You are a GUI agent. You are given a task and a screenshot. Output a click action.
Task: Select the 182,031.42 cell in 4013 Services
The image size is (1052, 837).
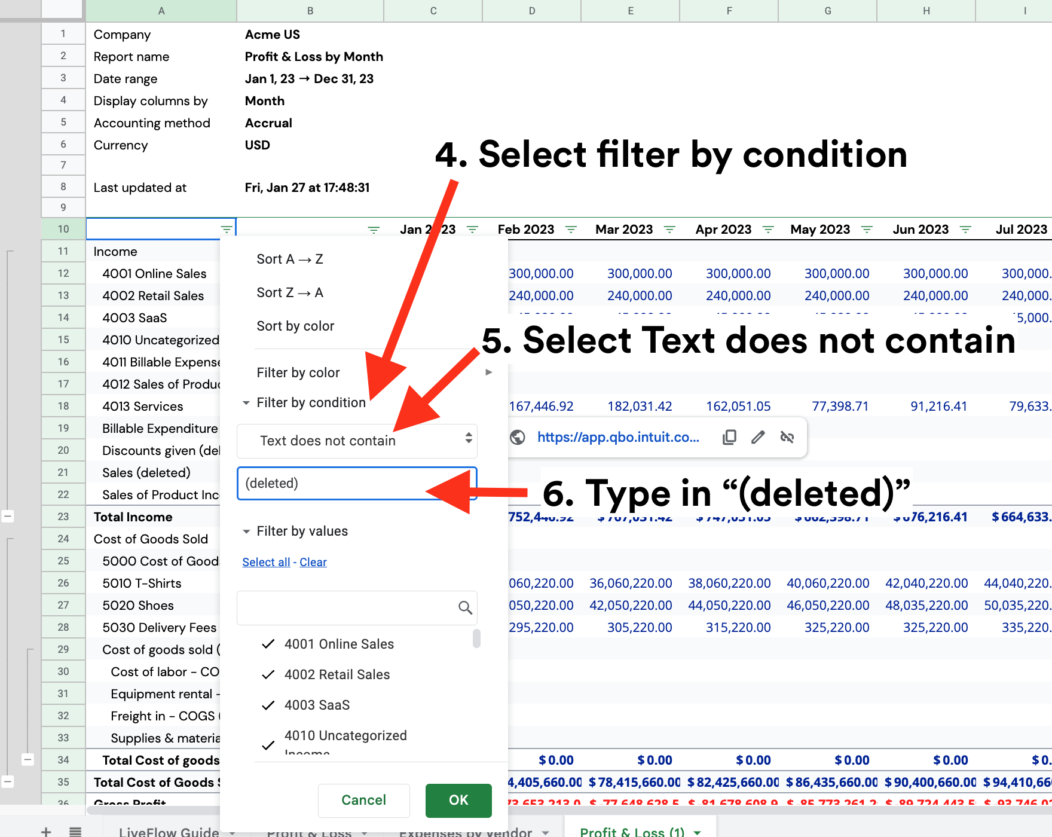pos(640,407)
